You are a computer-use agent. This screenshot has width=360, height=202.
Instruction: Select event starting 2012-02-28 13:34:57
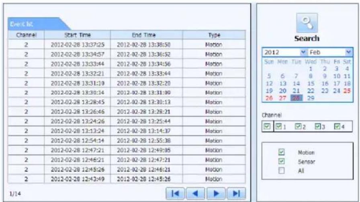pos(127,54)
